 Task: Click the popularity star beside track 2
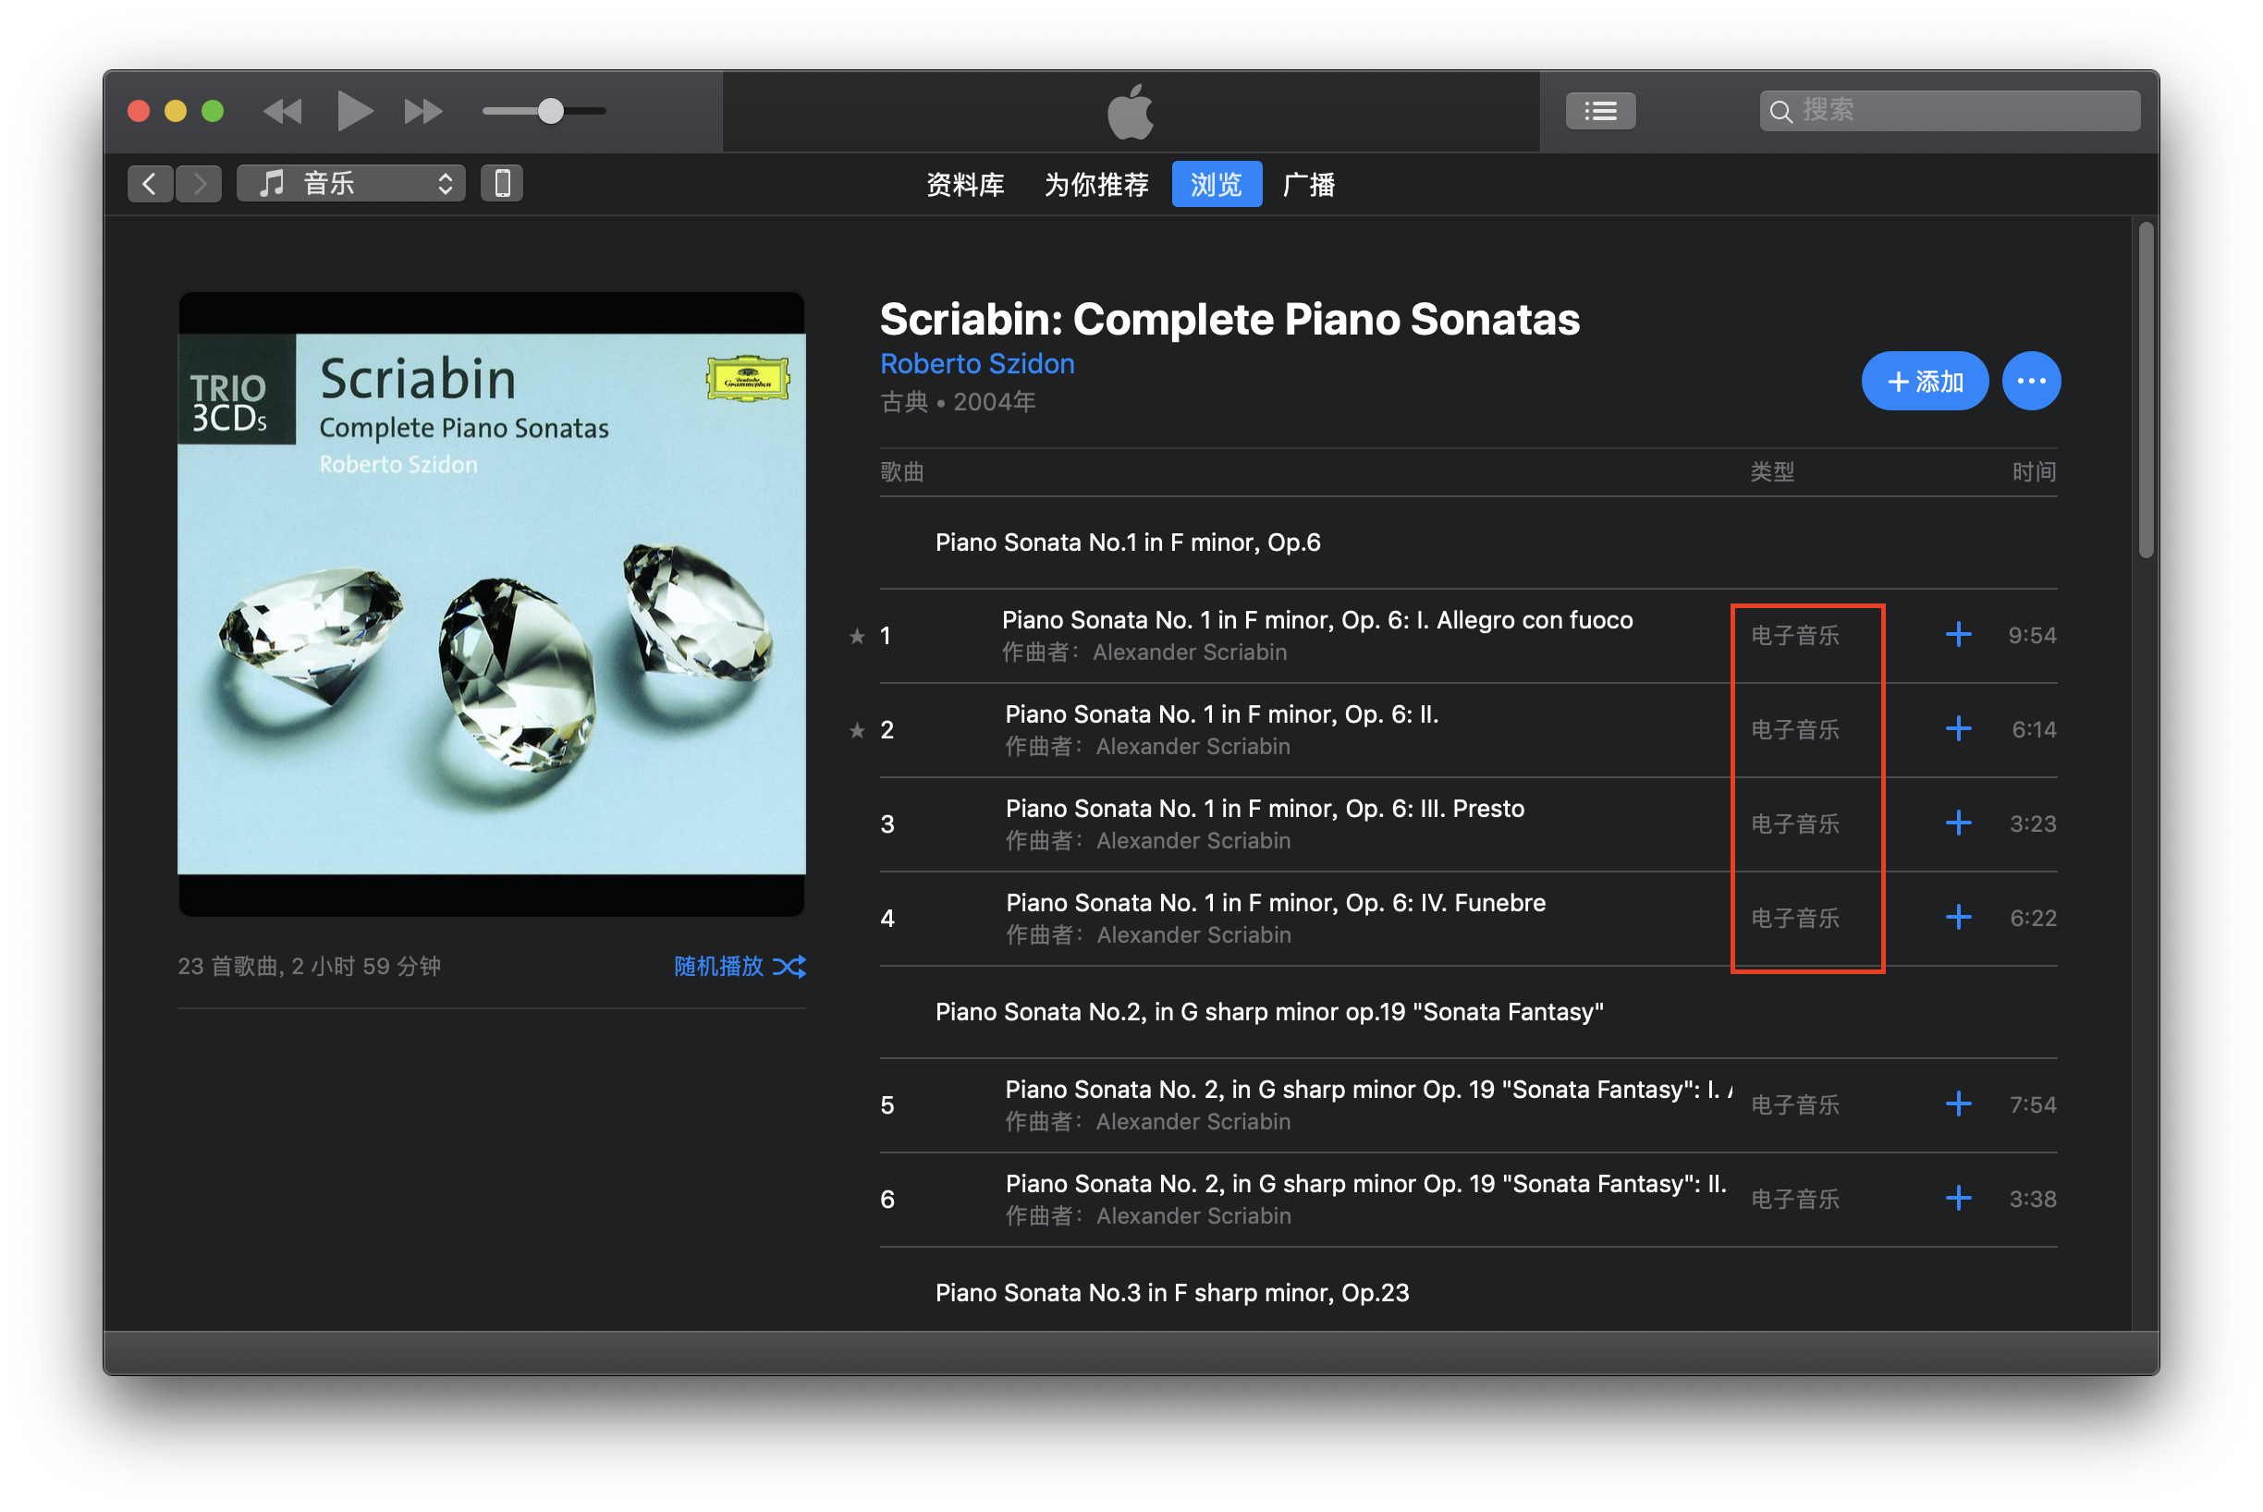coord(857,731)
